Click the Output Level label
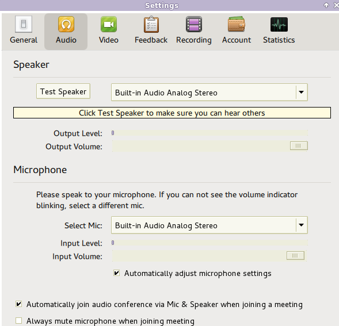This screenshot has height=326, width=339. 78,133
